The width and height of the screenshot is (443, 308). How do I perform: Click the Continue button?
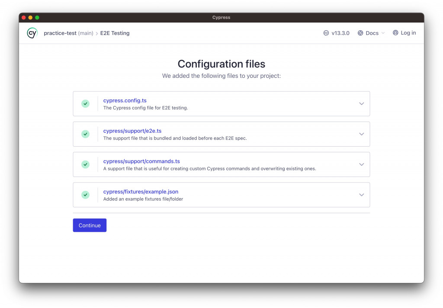(x=90, y=225)
